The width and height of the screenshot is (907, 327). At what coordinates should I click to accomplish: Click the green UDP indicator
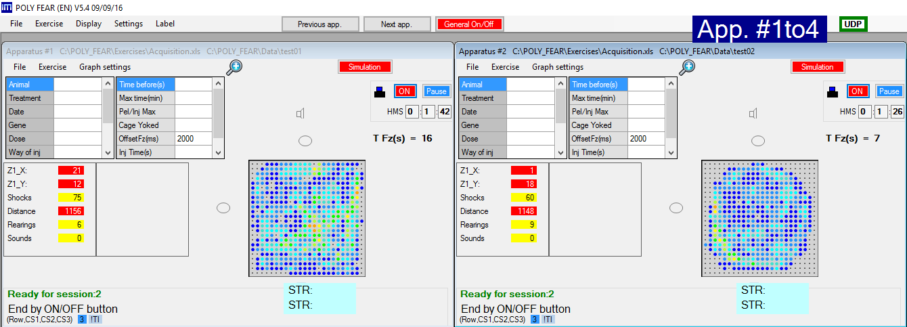click(x=853, y=24)
